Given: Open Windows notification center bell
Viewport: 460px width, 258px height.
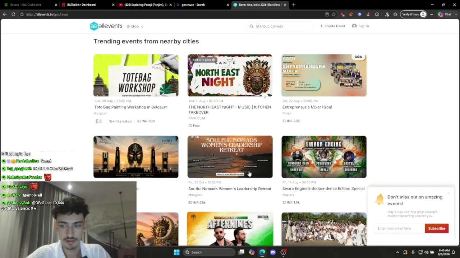Looking at the screenshot, I should click(x=453, y=252).
